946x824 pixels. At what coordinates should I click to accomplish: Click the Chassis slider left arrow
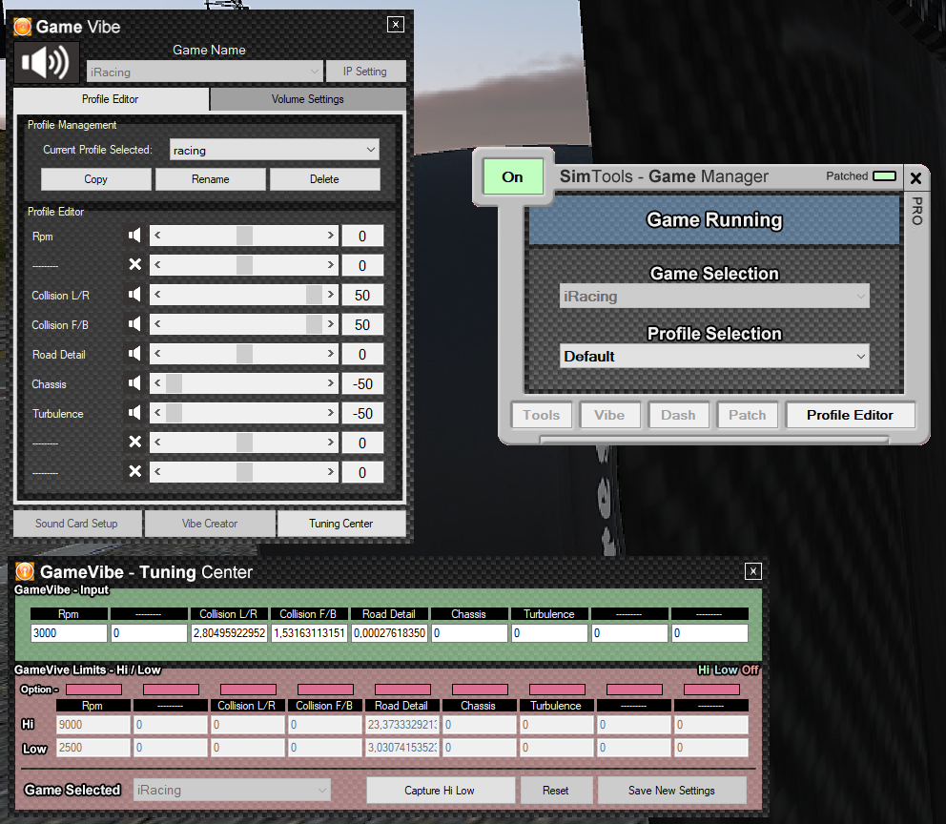pos(157,383)
